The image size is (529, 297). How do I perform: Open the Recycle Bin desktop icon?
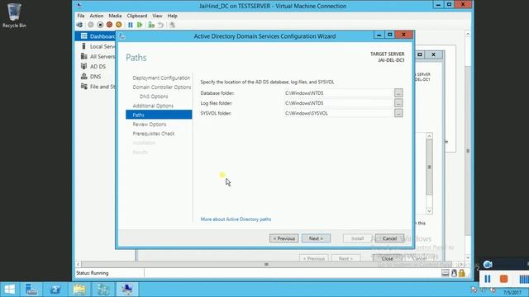[x=14, y=16]
